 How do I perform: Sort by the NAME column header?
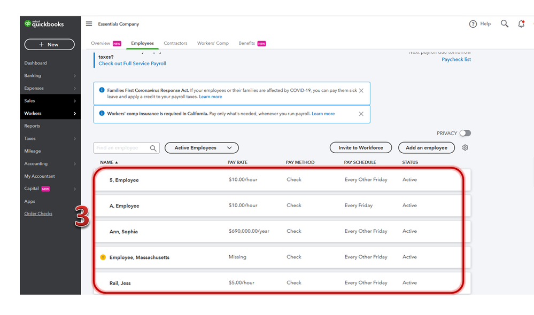(109, 162)
